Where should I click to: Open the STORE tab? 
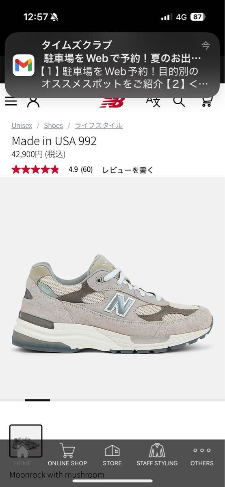pos(112,455)
